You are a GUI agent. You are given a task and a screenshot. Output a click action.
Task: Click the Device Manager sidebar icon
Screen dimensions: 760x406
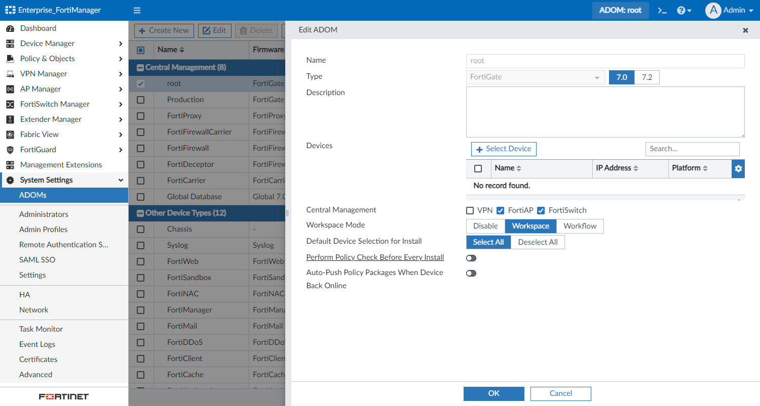[10, 43]
